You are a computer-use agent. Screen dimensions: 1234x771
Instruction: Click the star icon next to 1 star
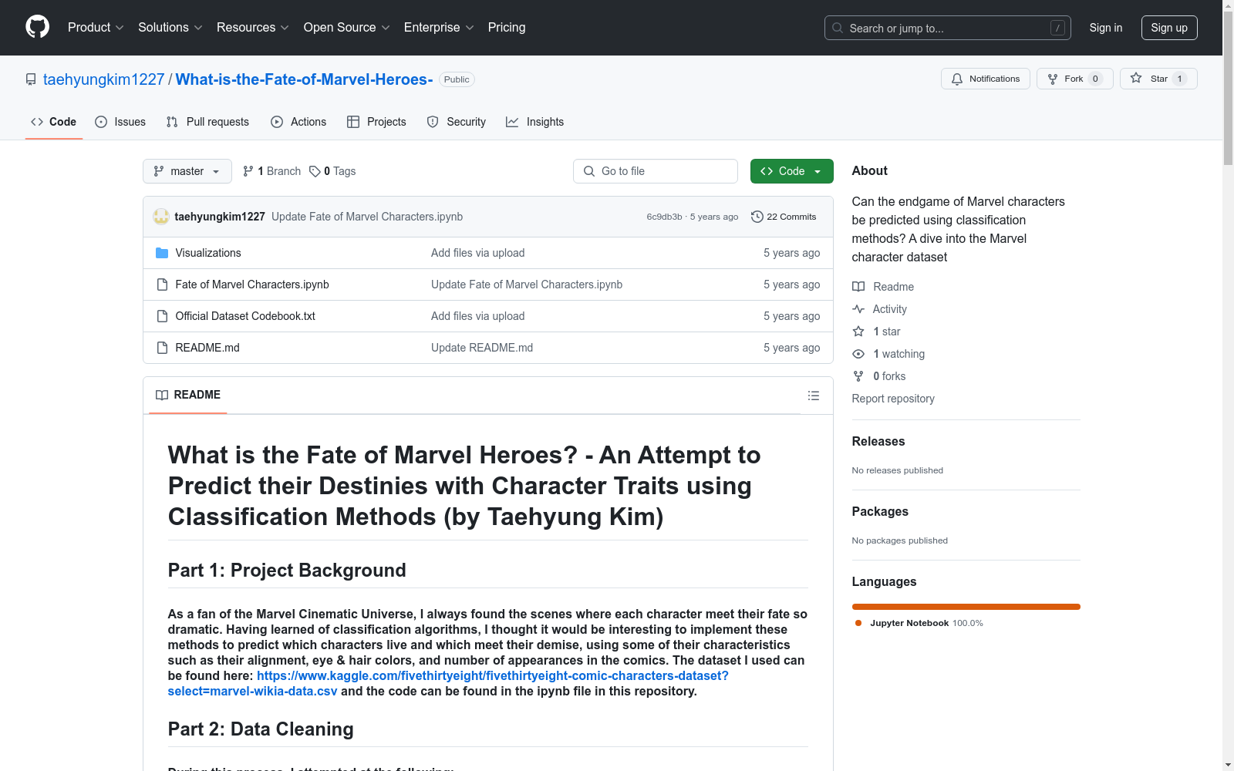[858, 332]
